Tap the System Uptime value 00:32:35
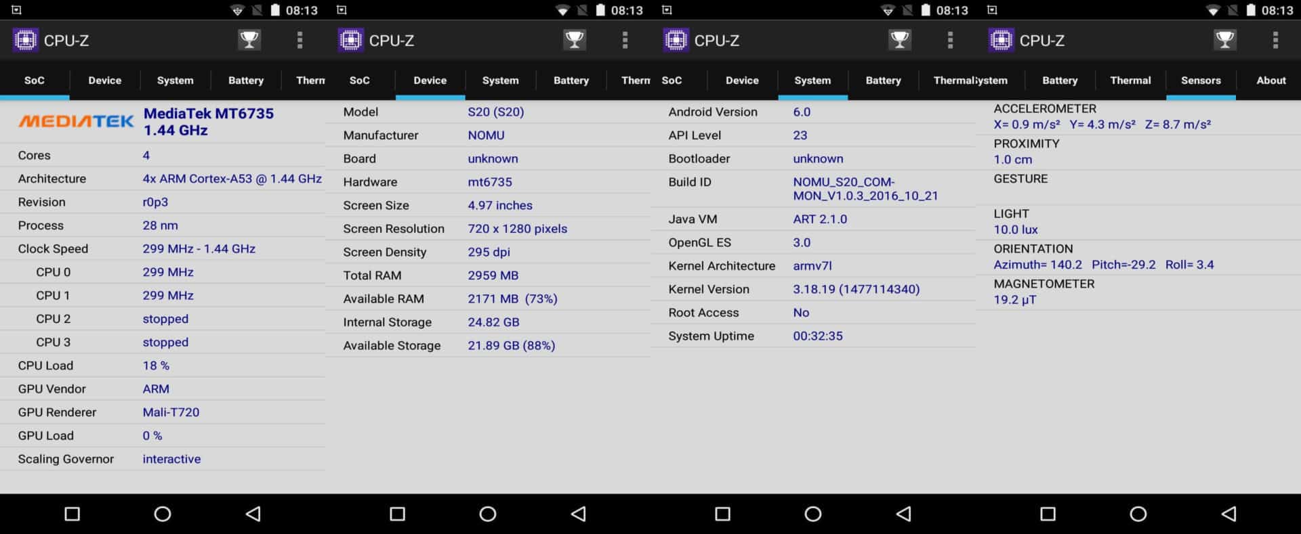 [818, 336]
